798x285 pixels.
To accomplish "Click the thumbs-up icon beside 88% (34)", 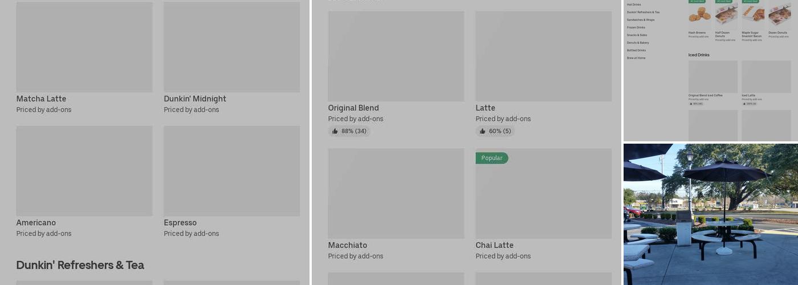I will click(335, 131).
